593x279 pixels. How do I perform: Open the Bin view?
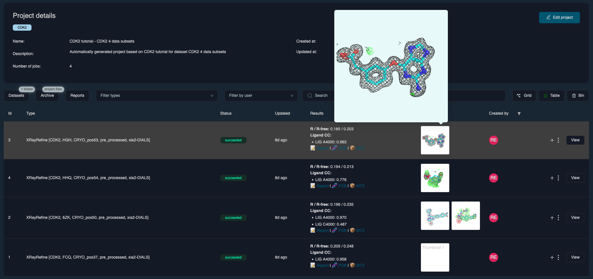pyautogui.click(x=578, y=96)
